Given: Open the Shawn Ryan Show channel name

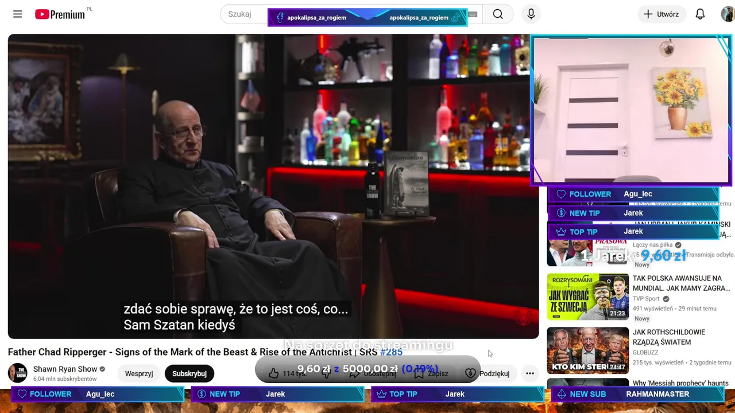Looking at the screenshot, I should tap(65, 369).
